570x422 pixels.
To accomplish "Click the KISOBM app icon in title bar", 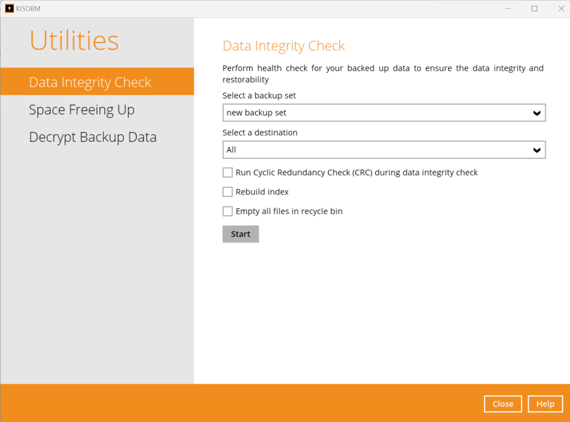I will point(9,8).
